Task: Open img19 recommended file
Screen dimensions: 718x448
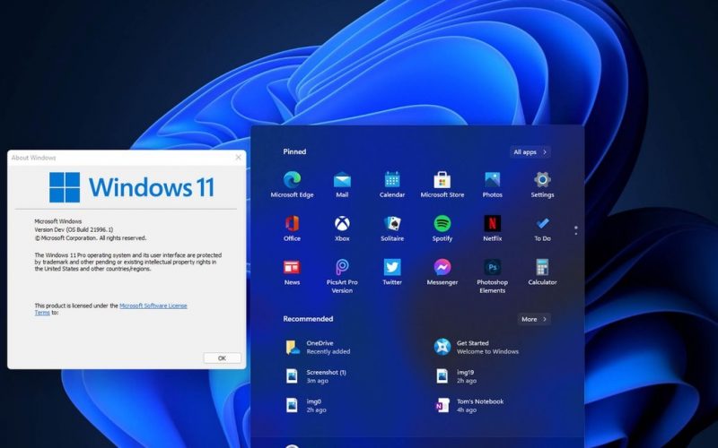Action: [456, 376]
